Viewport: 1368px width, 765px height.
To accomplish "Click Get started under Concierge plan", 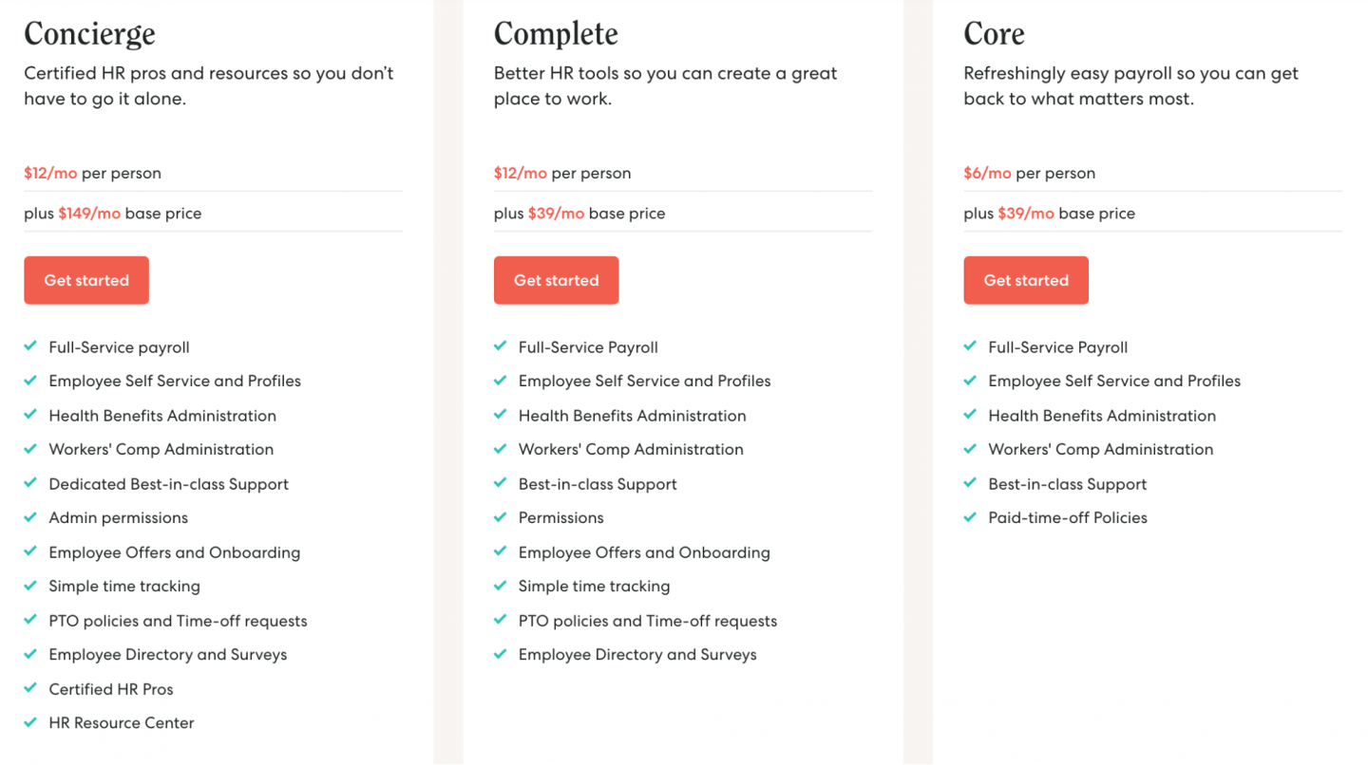I will coord(86,280).
